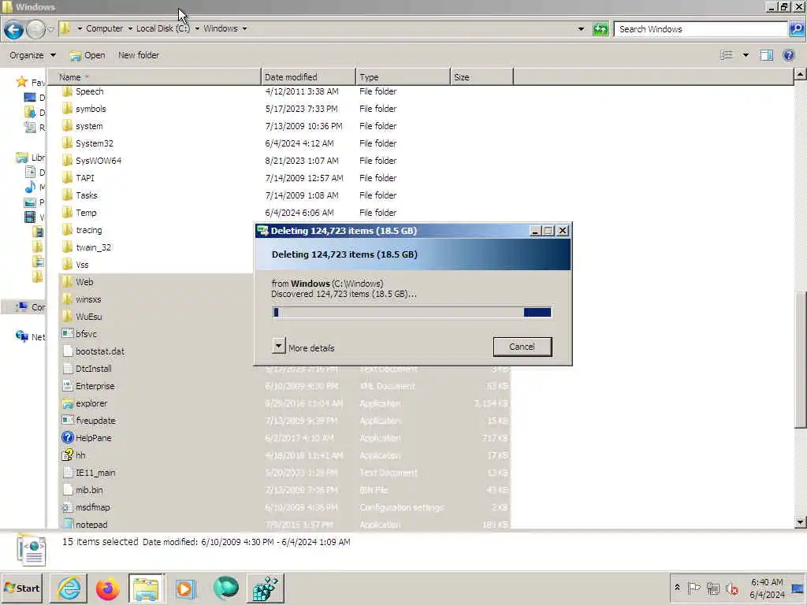The image size is (807, 605).
Task: Open Windows Media Player from taskbar
Action: [186, 588]
